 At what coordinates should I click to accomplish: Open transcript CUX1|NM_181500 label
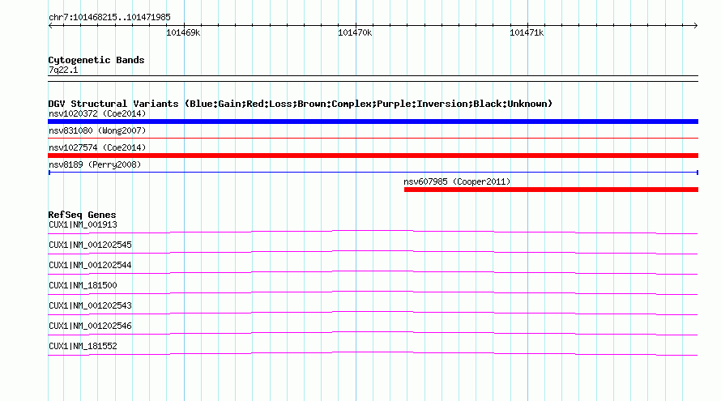point(83,286)
